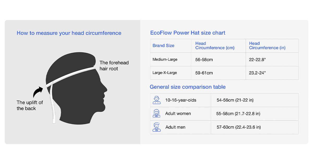This screenshot has height=164, width=313.
Task: Select the Medium-Large size row
Action: pyautogui.click(x=224, y=59)
